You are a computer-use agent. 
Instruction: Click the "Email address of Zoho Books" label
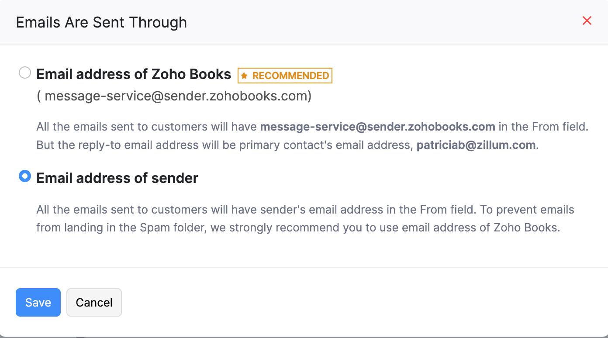133,74
